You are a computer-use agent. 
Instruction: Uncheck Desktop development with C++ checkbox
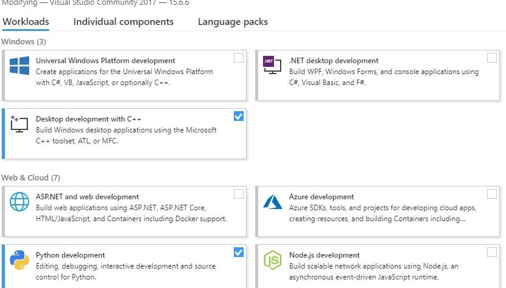239,116
